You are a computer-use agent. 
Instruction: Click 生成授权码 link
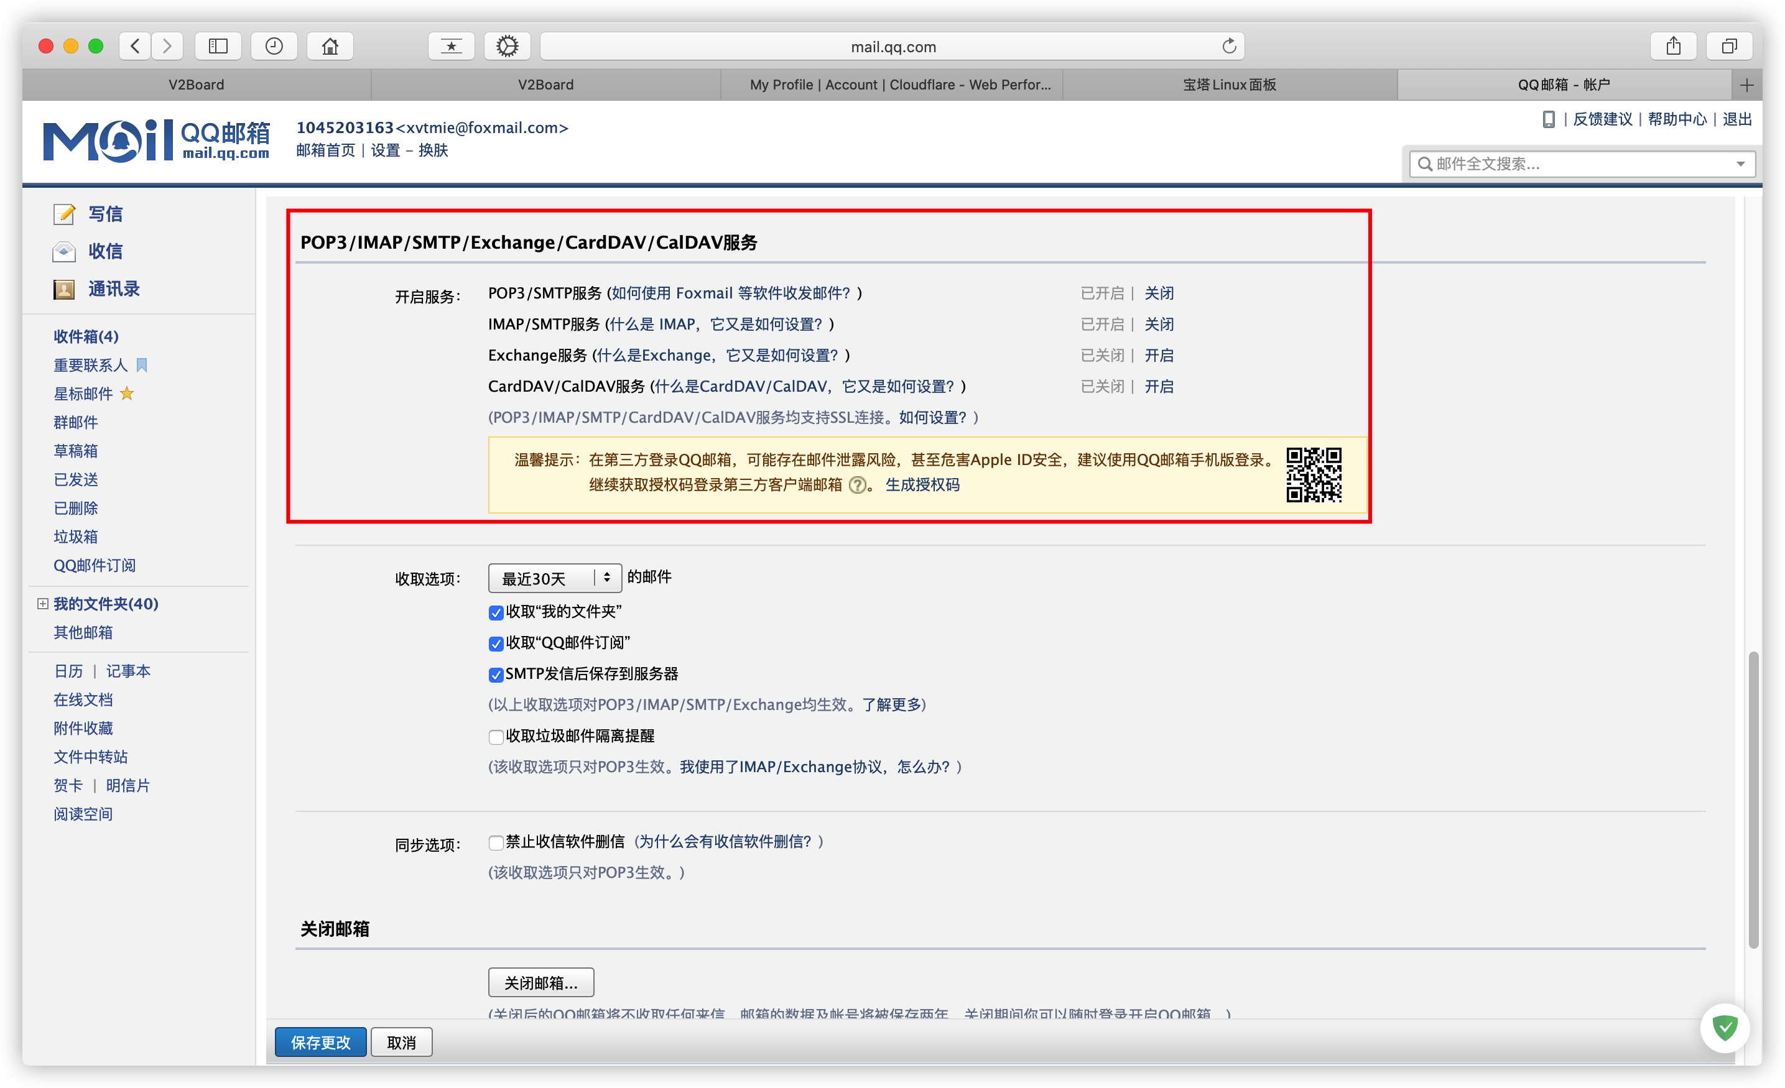(922, 486)
